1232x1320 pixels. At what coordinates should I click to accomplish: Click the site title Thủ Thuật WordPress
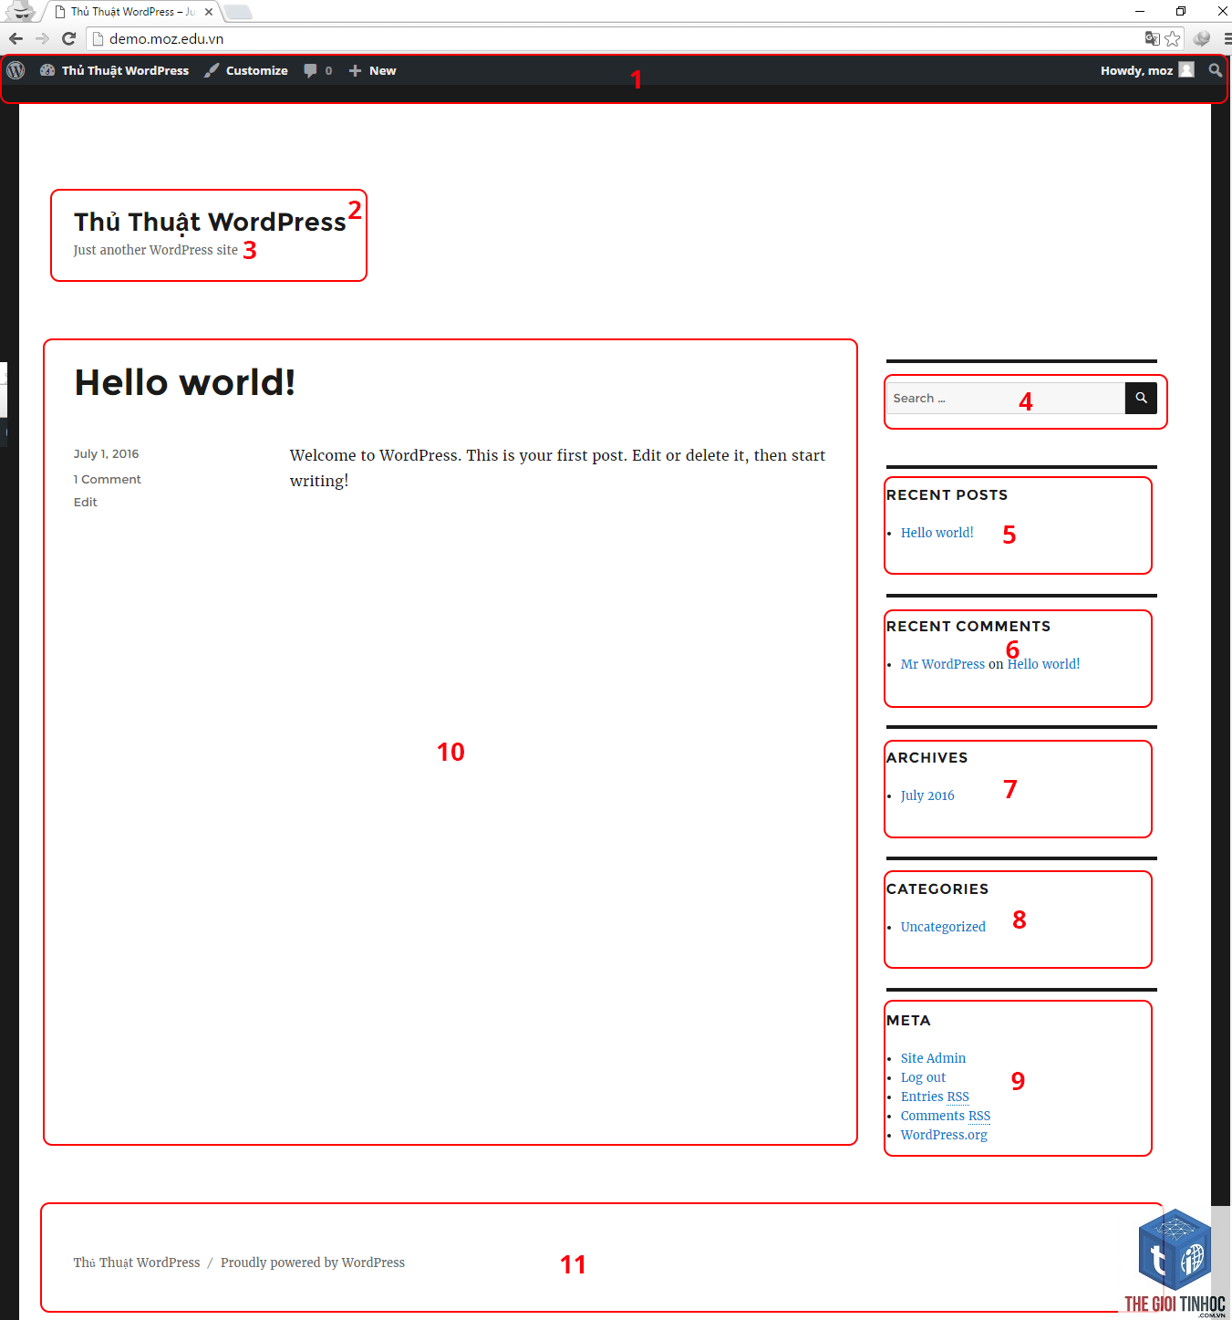tap(210, 222)
